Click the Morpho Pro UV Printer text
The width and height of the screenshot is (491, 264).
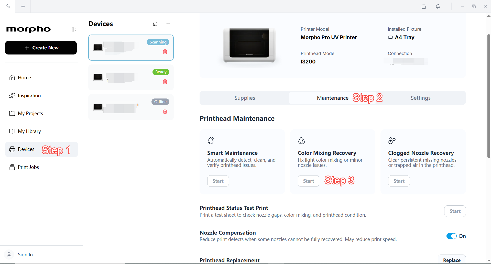pyautogui.click(x=329, y=37)
